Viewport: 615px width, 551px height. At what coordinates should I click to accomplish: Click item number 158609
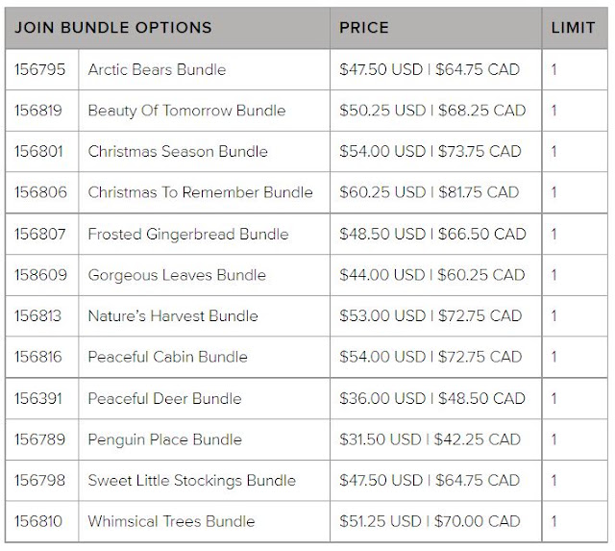tap(40, 275)
